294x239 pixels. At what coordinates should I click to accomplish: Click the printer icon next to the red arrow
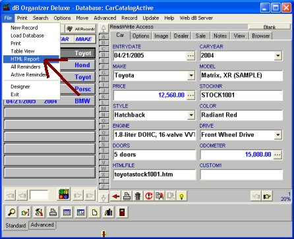pos(127,196)
